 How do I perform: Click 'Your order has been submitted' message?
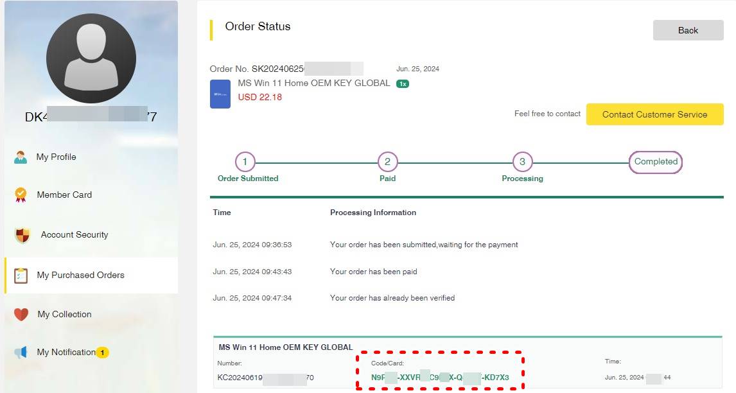(x=424, y=245)
